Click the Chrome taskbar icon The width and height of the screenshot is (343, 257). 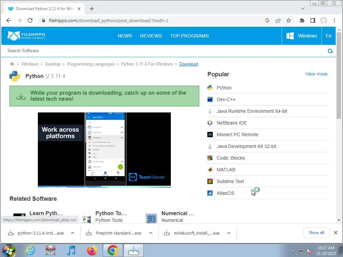tap(113, 250)
